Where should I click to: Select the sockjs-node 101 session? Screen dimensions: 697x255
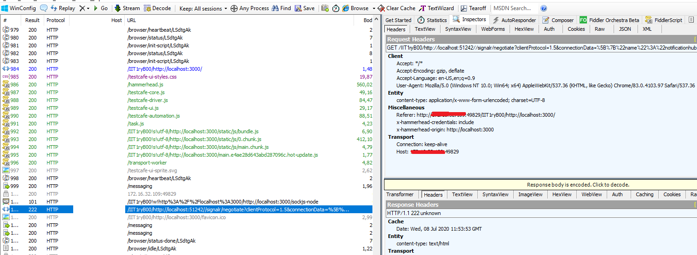187,202
